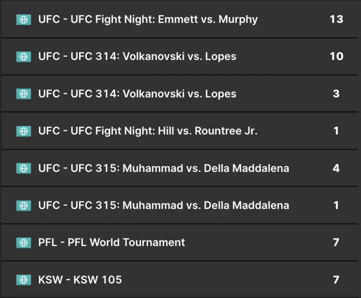Click globe icon on Volkanovski row with count 3
The image size is (361, 298).
click(x=23, y=94)
